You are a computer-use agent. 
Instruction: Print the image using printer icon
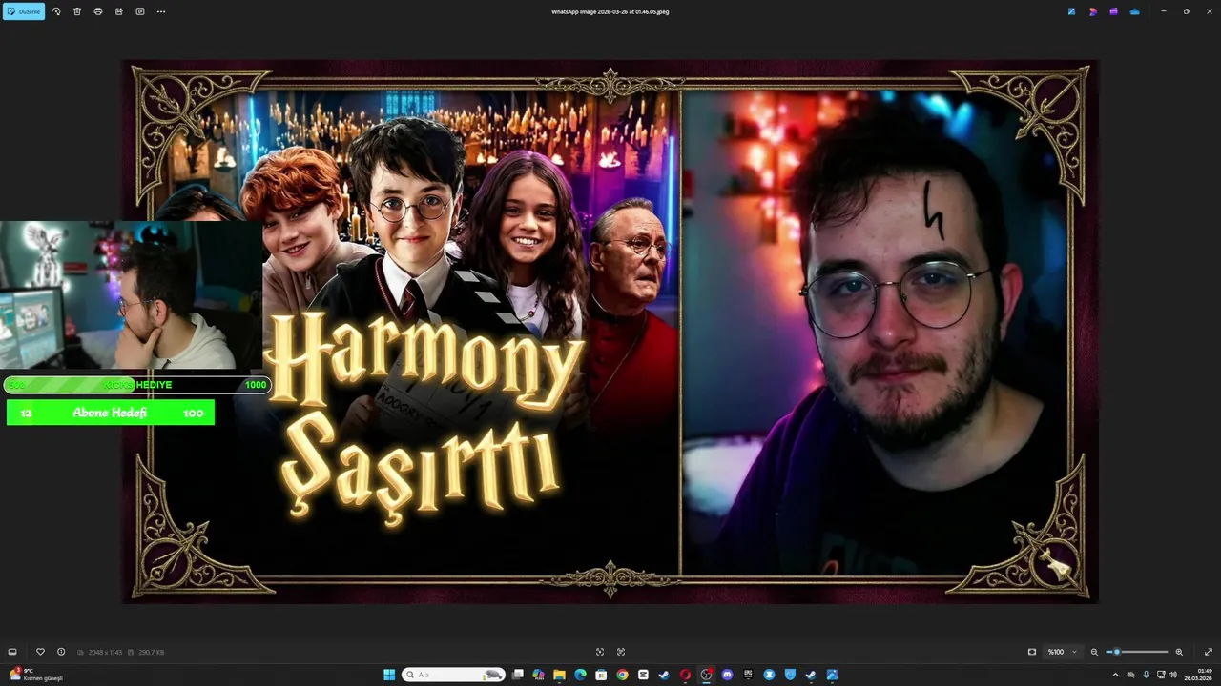[x=98, y=11]
